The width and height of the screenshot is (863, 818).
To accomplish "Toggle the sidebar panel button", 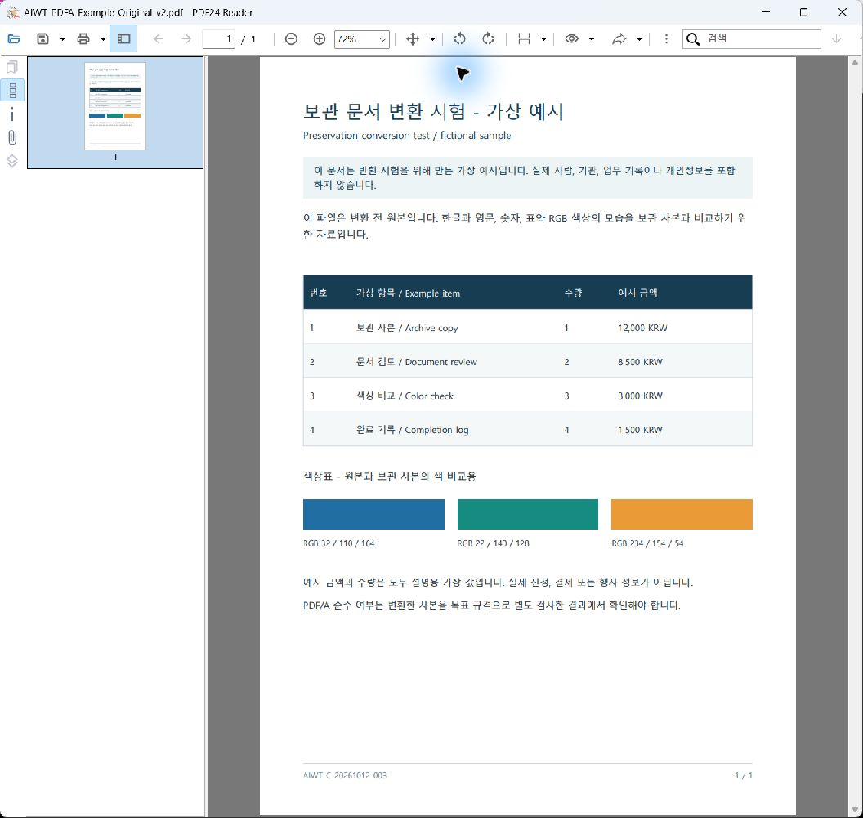I will pyautogui.click(x=124, y=39).
